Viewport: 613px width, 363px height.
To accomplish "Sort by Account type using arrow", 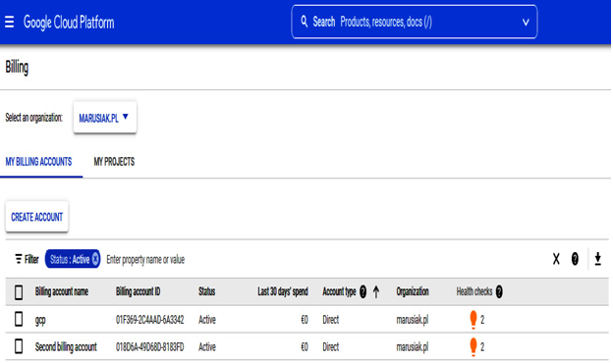I will click(376, 291).
